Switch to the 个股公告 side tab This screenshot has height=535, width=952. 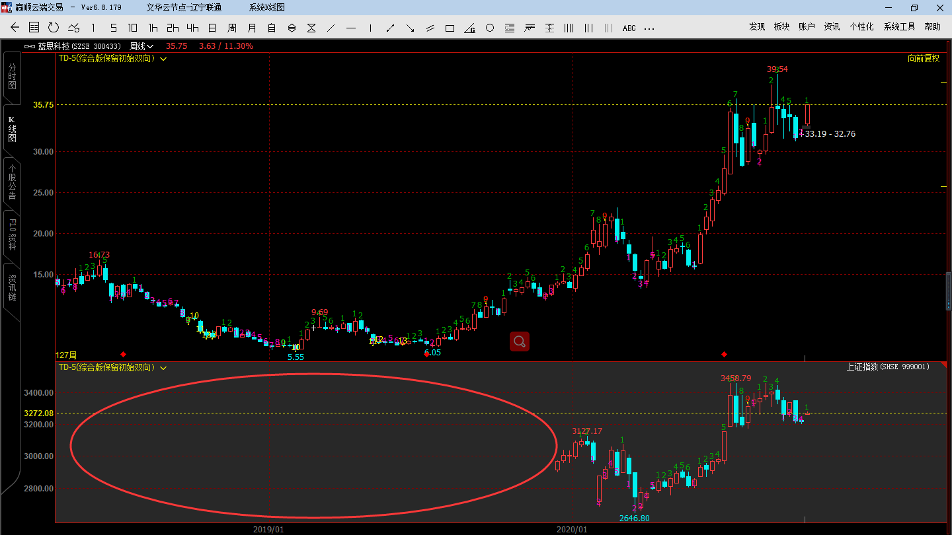point(12,182)
